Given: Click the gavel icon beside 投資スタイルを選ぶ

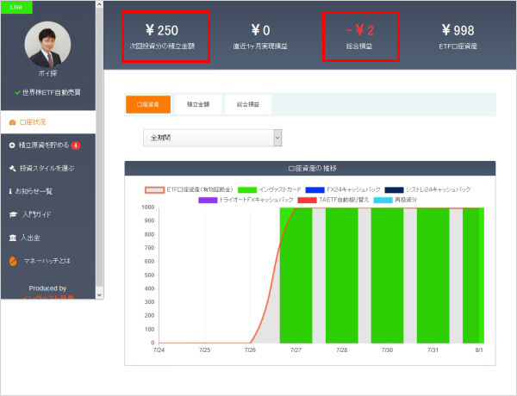Looking at the screenshot, I should (13, 169).
